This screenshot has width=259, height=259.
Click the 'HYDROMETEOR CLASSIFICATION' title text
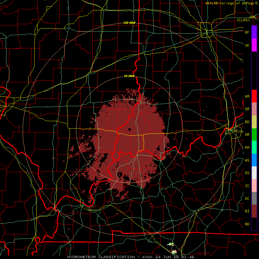click(x=101, y=257)
